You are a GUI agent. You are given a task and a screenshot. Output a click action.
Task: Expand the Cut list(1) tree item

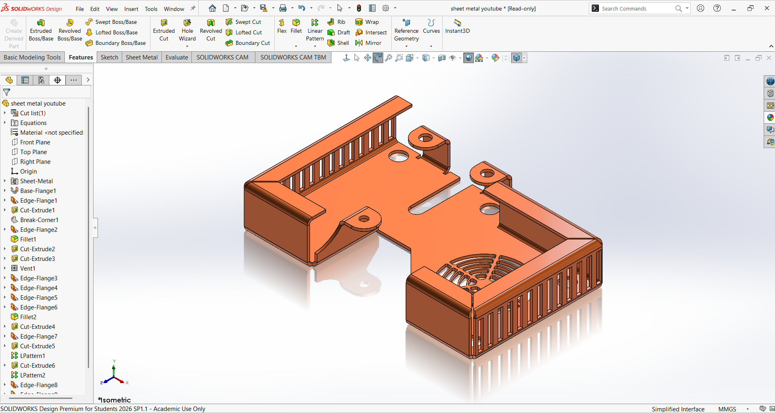(x=5, y=113)
